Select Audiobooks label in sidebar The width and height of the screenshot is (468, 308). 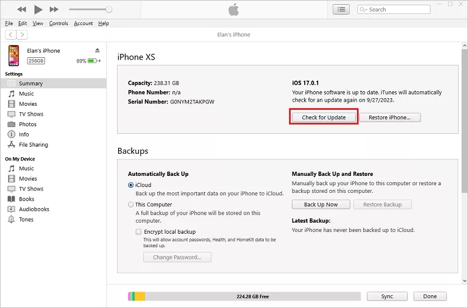tap(34, 209)
